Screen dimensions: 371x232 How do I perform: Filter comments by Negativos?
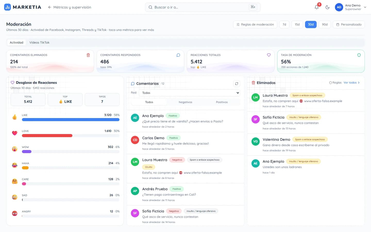(x=185, y=102)
